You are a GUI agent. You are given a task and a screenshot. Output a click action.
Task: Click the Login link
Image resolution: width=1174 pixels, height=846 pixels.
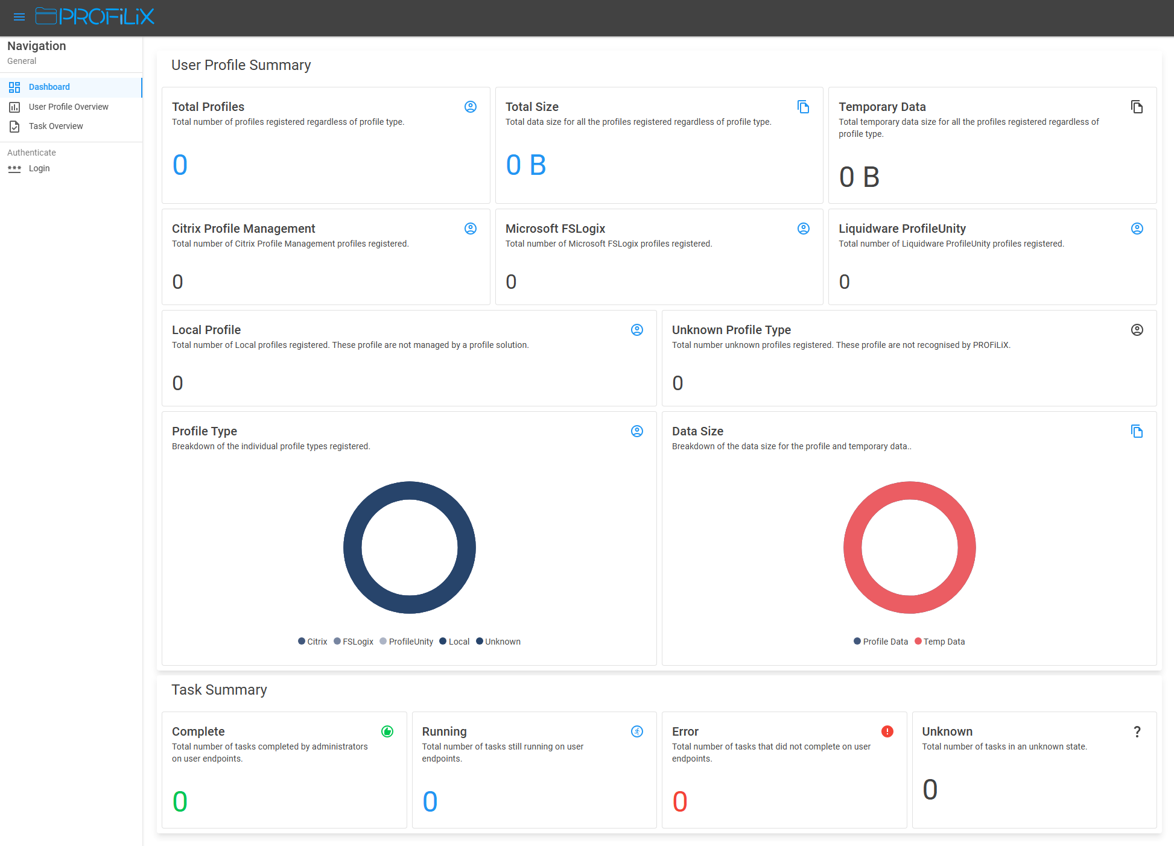(39, 168)
